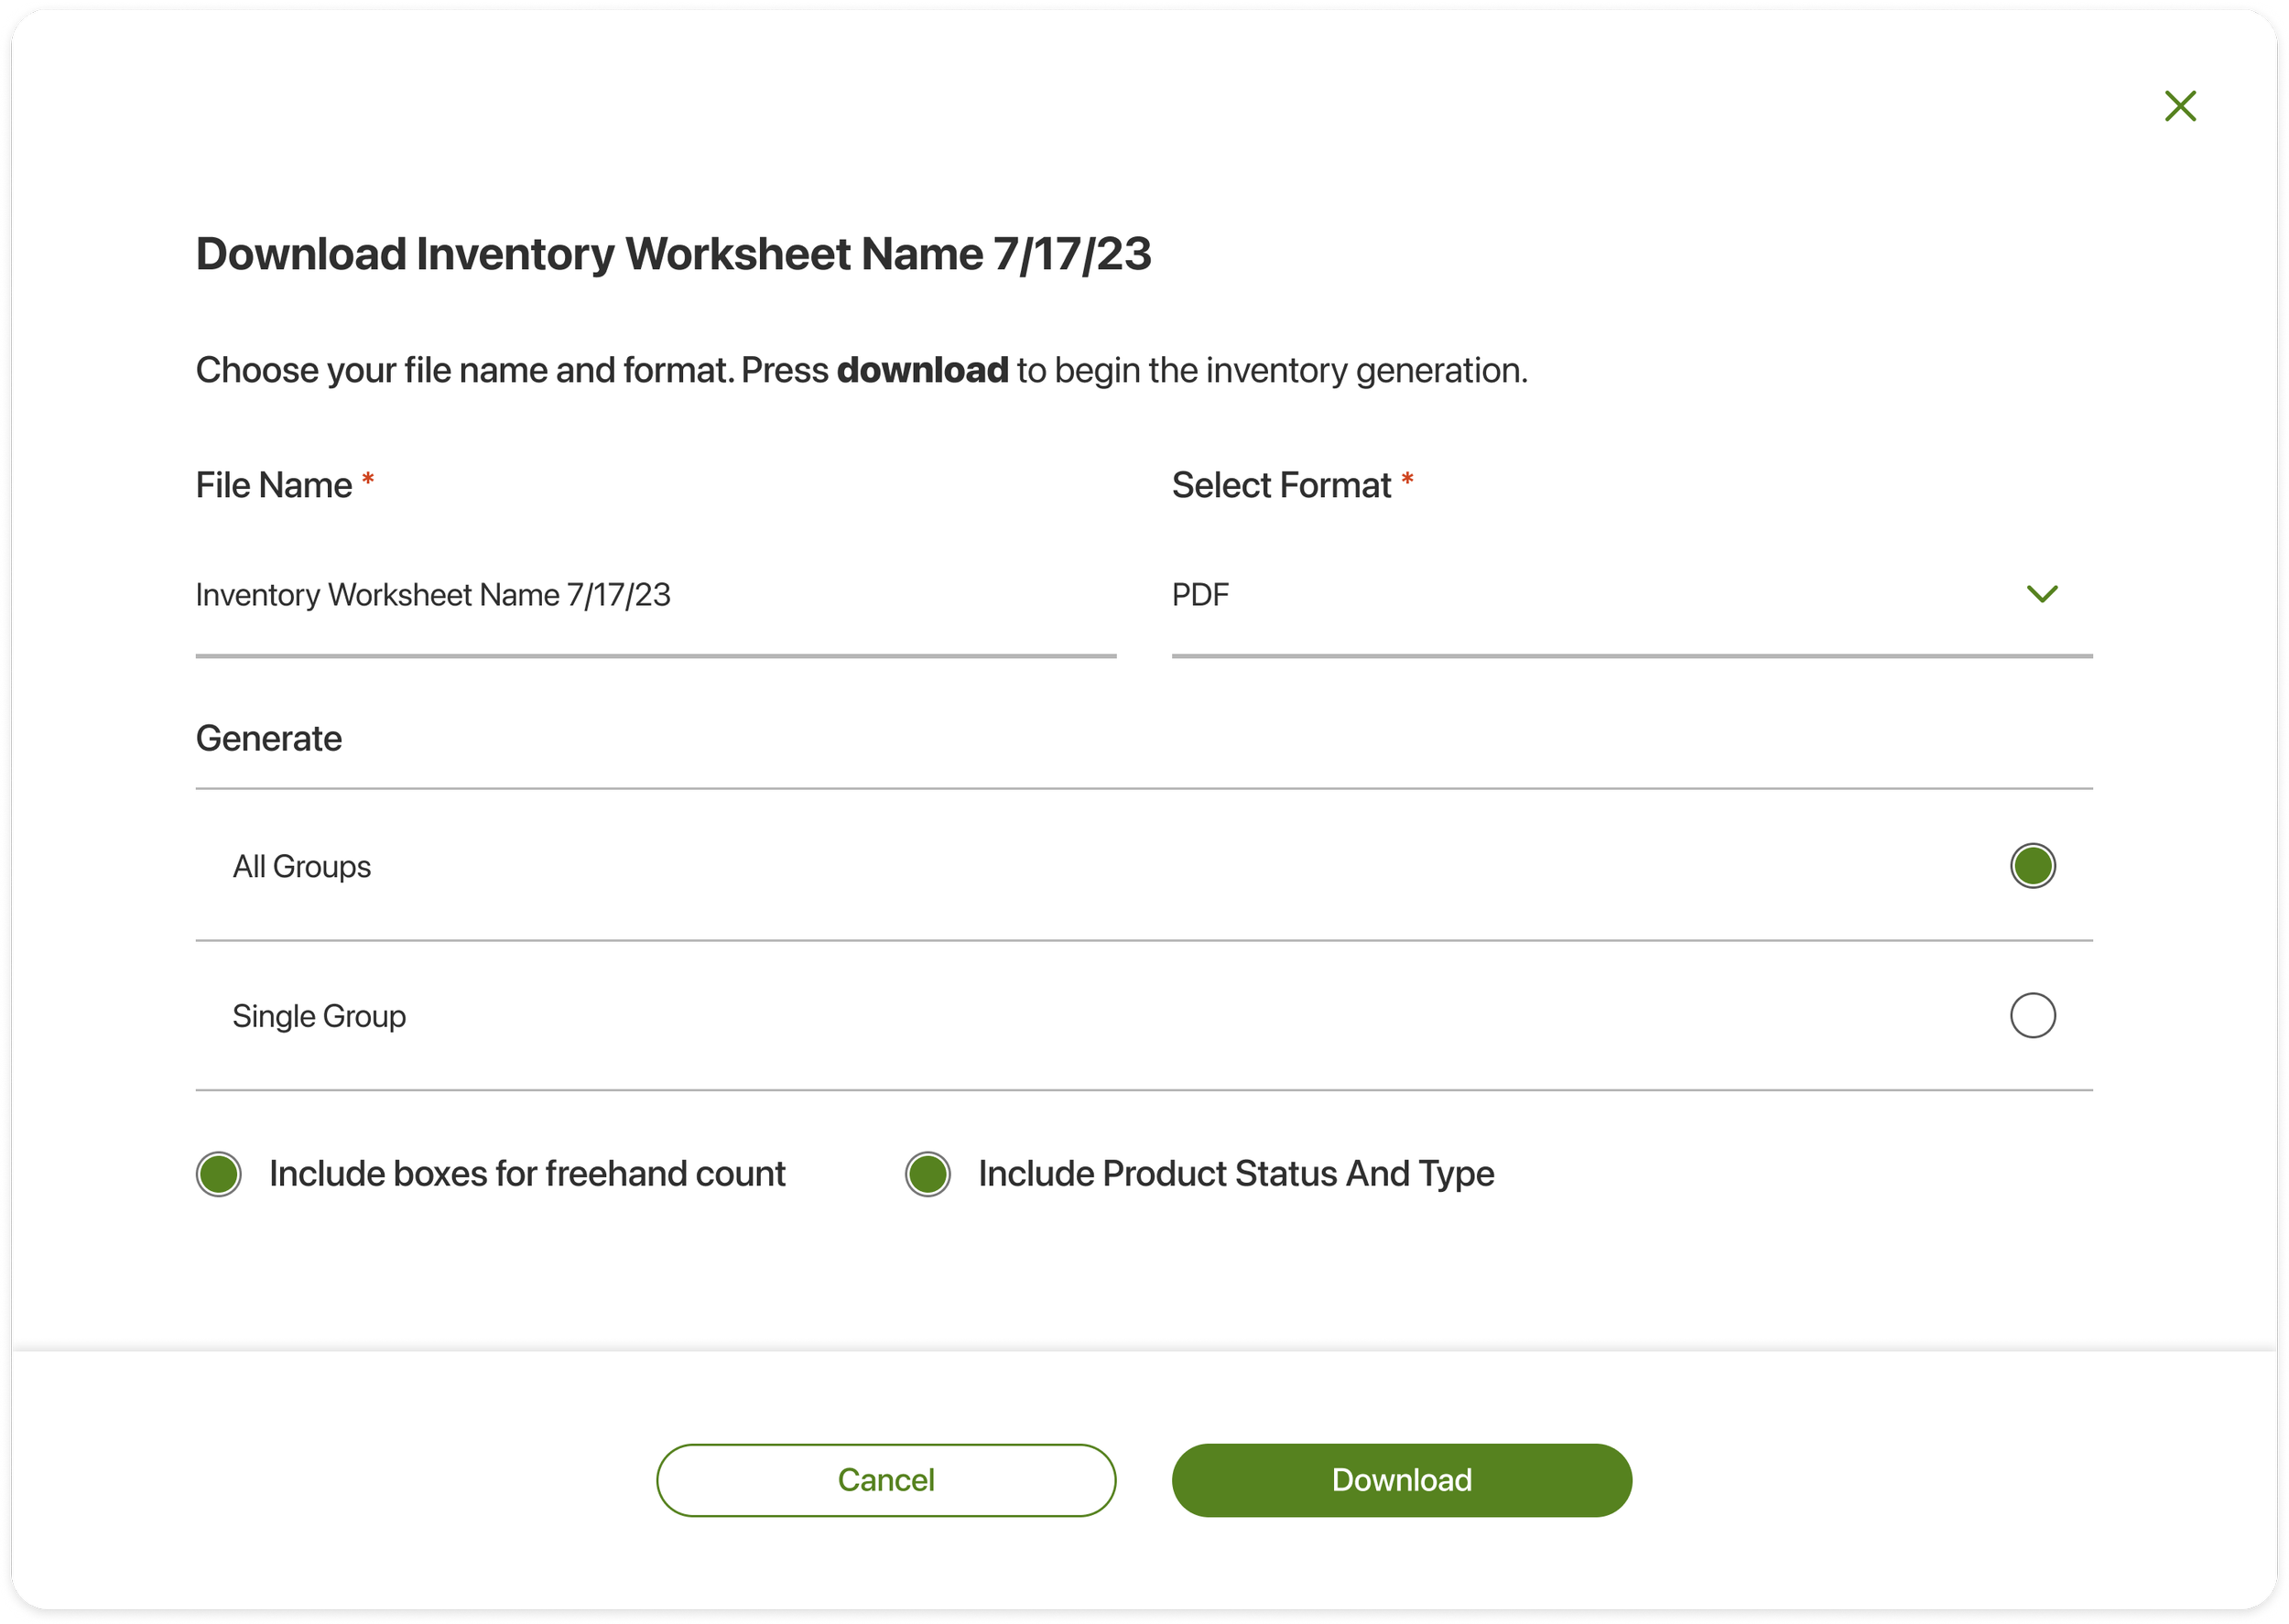The image size is (2289, 1624).
Task: Click the All Groups row label
Action: (302, 867)
